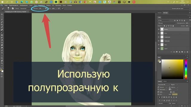The image size is (191, 107).
Task: Open the font family dropdown
Action: [x=164, y=84]
